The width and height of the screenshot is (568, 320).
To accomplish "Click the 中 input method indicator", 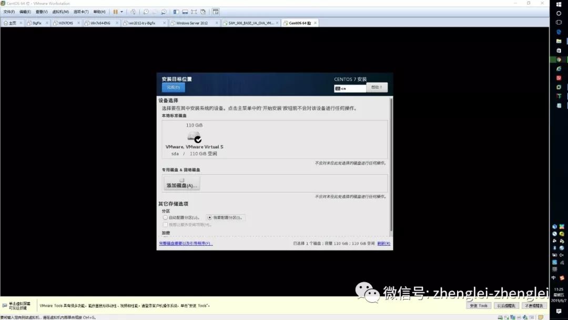I will (553, 278).
